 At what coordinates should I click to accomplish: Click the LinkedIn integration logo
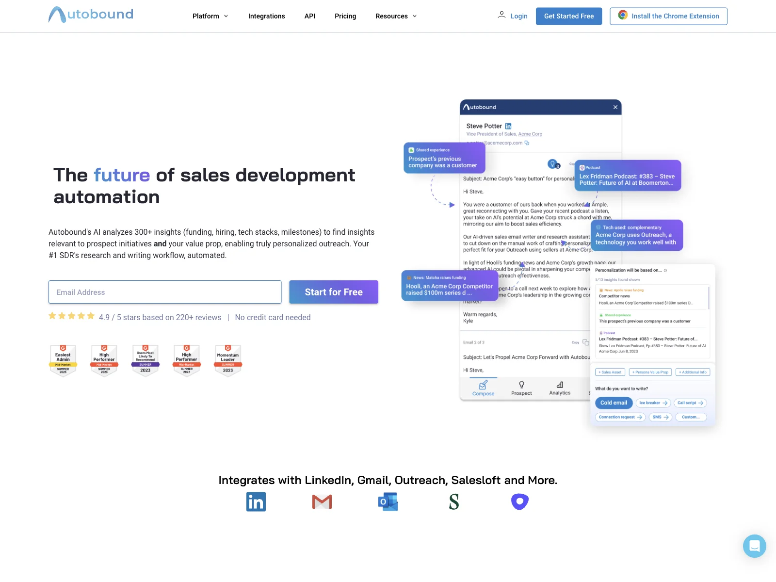pos(256,501)
